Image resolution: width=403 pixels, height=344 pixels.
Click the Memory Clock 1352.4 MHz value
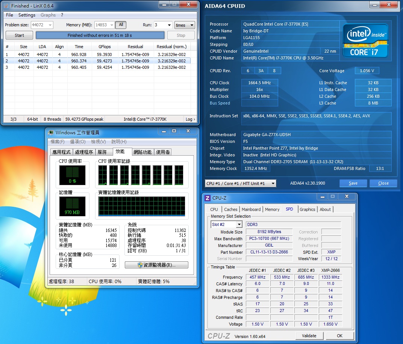point(256,169)
